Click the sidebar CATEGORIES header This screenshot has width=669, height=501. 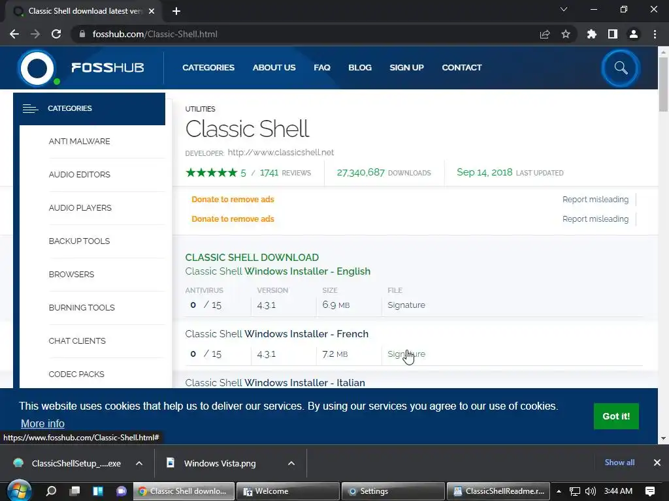click(89, 109)
